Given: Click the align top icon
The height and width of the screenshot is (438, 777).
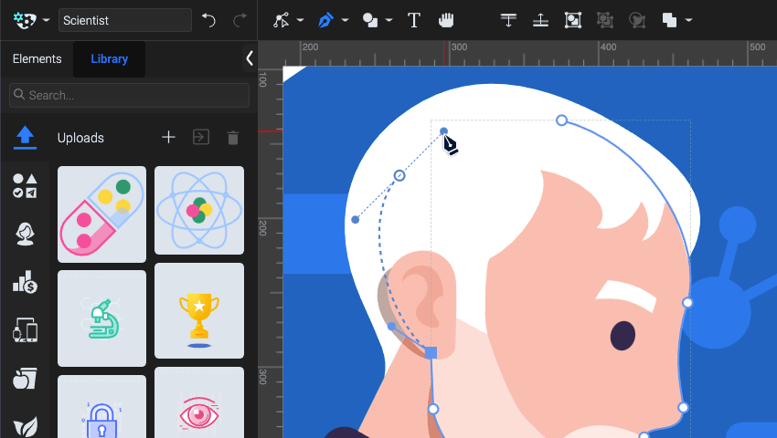Looking at the screenshot, I should click(508, 20).
